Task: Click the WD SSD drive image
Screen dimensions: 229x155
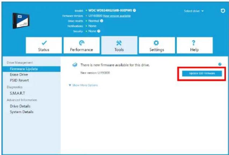Action: click(x=21, y=21)
